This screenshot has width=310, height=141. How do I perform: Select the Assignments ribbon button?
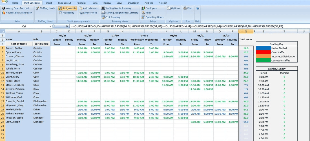pyautogui.click(x=67, y=8)
